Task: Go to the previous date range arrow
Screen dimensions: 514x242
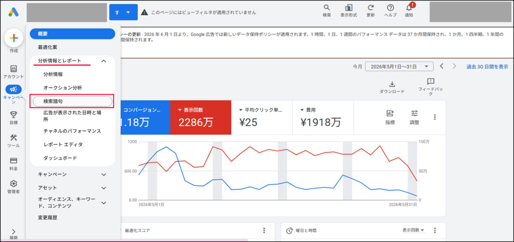Action: click(442, 66)
